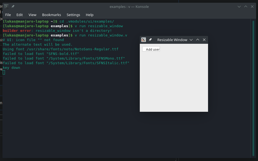This screenshot has height=161, width=258.
Task: Open the View menu
Action: 32,15
